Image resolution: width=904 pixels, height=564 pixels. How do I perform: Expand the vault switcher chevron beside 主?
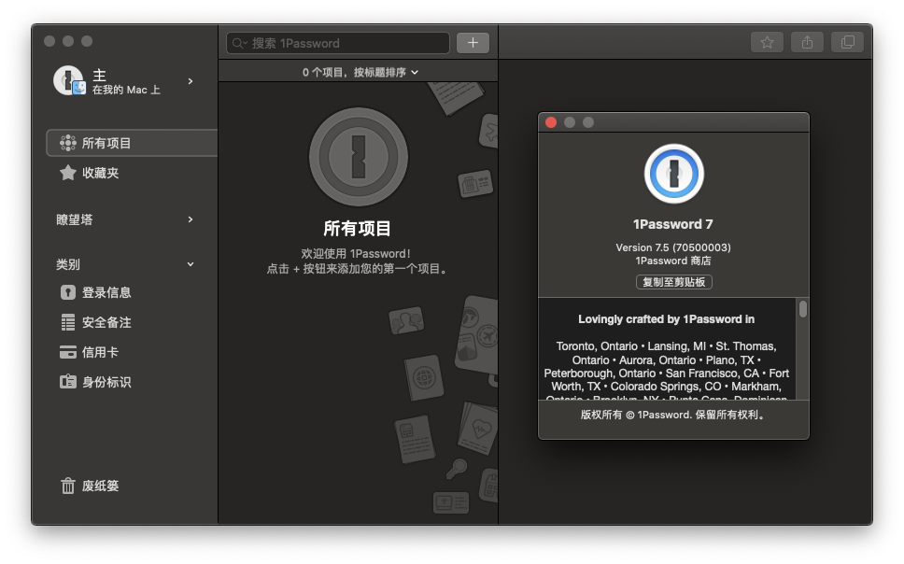click(x=191, y=81)
